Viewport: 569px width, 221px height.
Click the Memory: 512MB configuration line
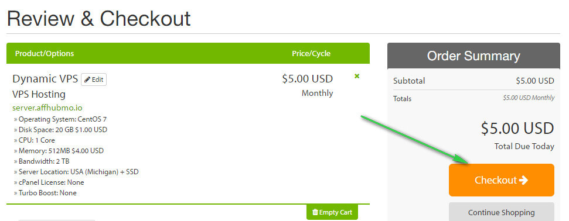(59, 151)
